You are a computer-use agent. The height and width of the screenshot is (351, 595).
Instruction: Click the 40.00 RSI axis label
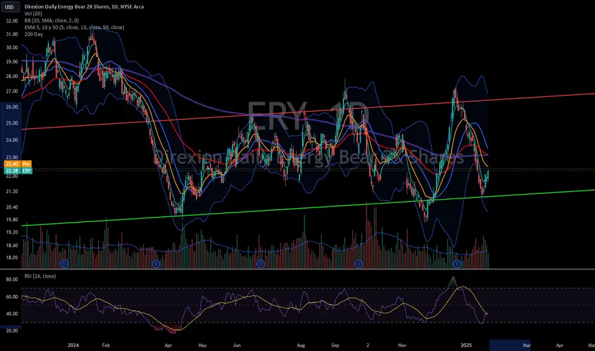coord(12,313)
